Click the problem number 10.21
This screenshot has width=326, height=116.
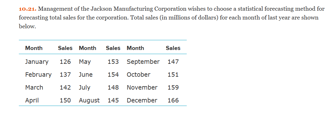[28, 9]
